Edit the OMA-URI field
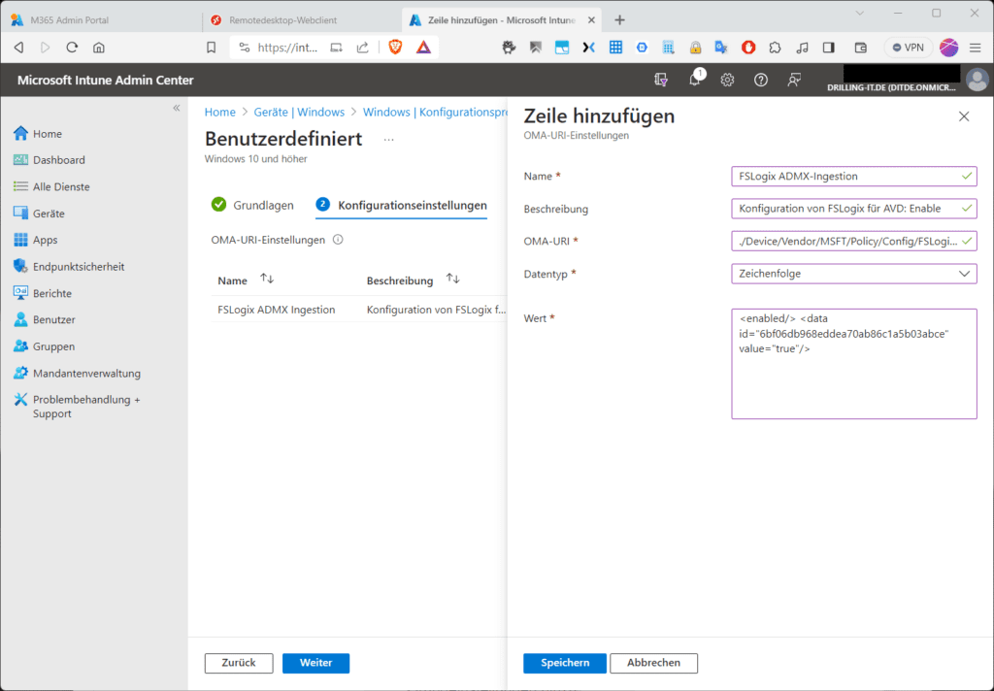 [x=853, y=241]
